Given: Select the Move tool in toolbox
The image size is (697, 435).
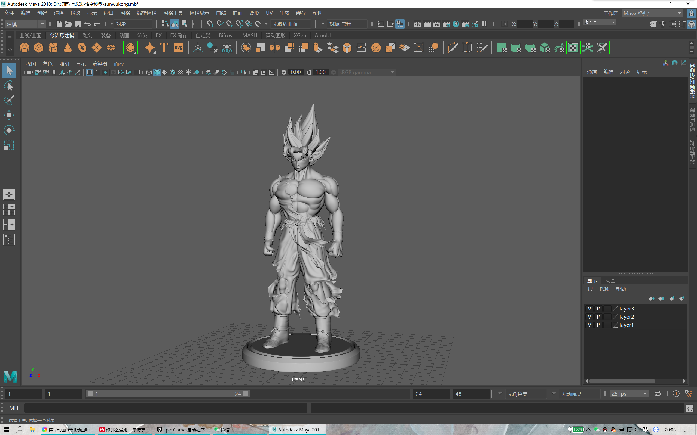Looking at the screenshot, I should click(x=9, y=115).
